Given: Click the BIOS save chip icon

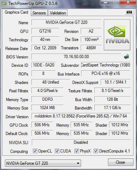Looking at the screenshot, I should [127, 57].
